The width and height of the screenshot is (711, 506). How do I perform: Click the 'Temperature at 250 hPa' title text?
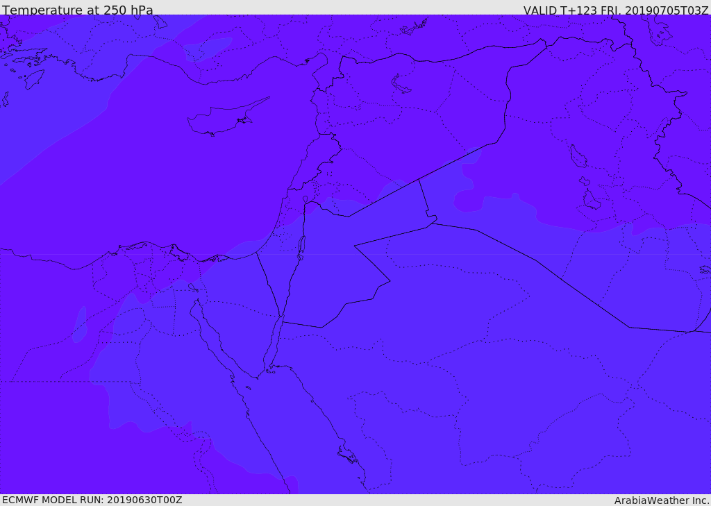tap(78, 10)
